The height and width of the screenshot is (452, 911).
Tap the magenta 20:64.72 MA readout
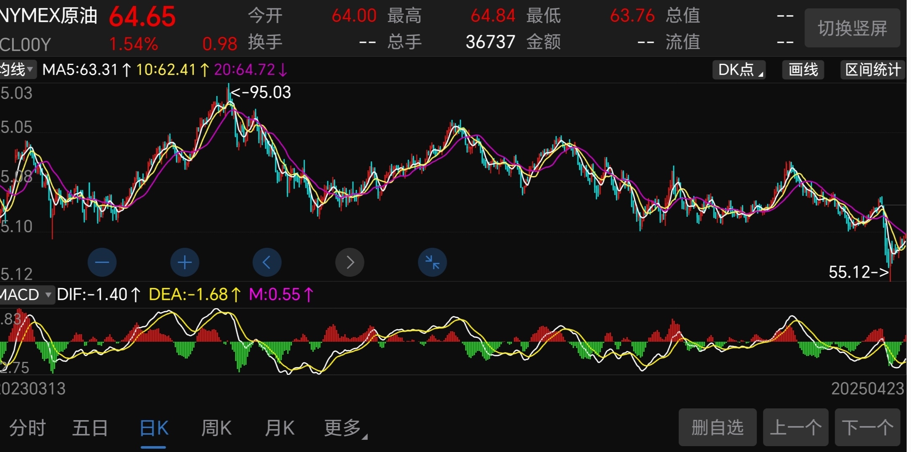coord(251,70)
